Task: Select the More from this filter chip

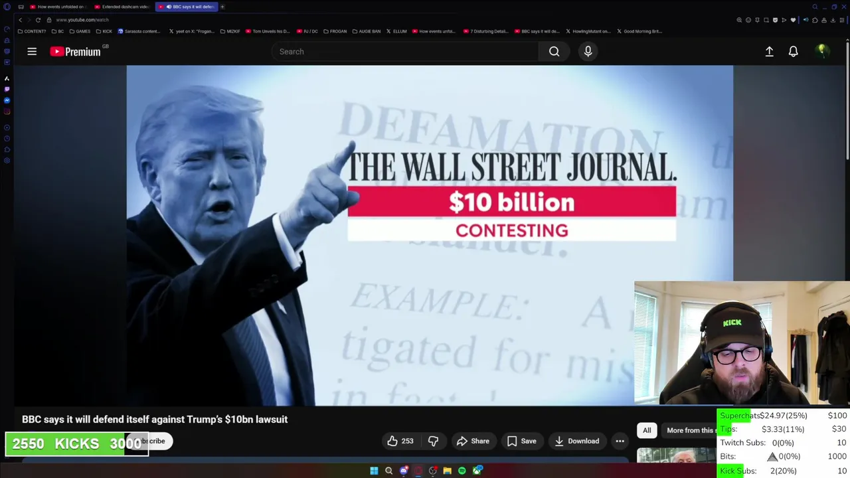Action: (689, 430)
